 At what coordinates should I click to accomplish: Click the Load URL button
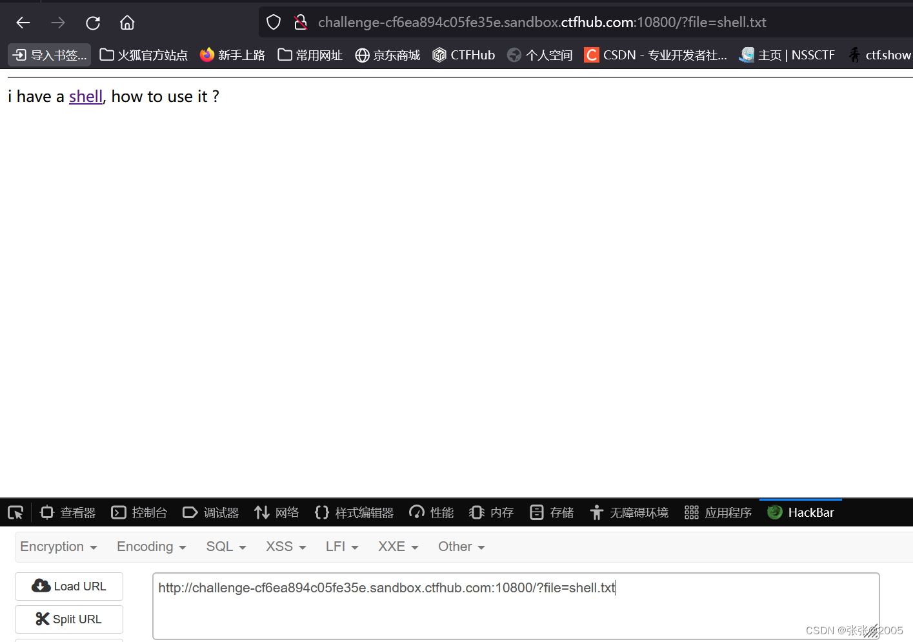(x=68, y=586)
